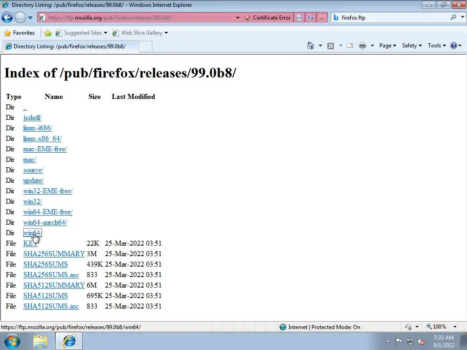Screen dimensions: 467x350
Task: Download the SHA512SUMS file
Action: point(45,296)
